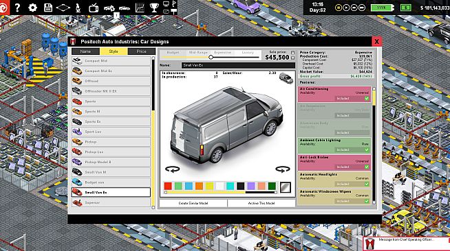Toggle Automatic Windscreen Wipers included checkbox
Image resolution: width=450 pixels, height=251 pixels.
(x=367, y=201)
